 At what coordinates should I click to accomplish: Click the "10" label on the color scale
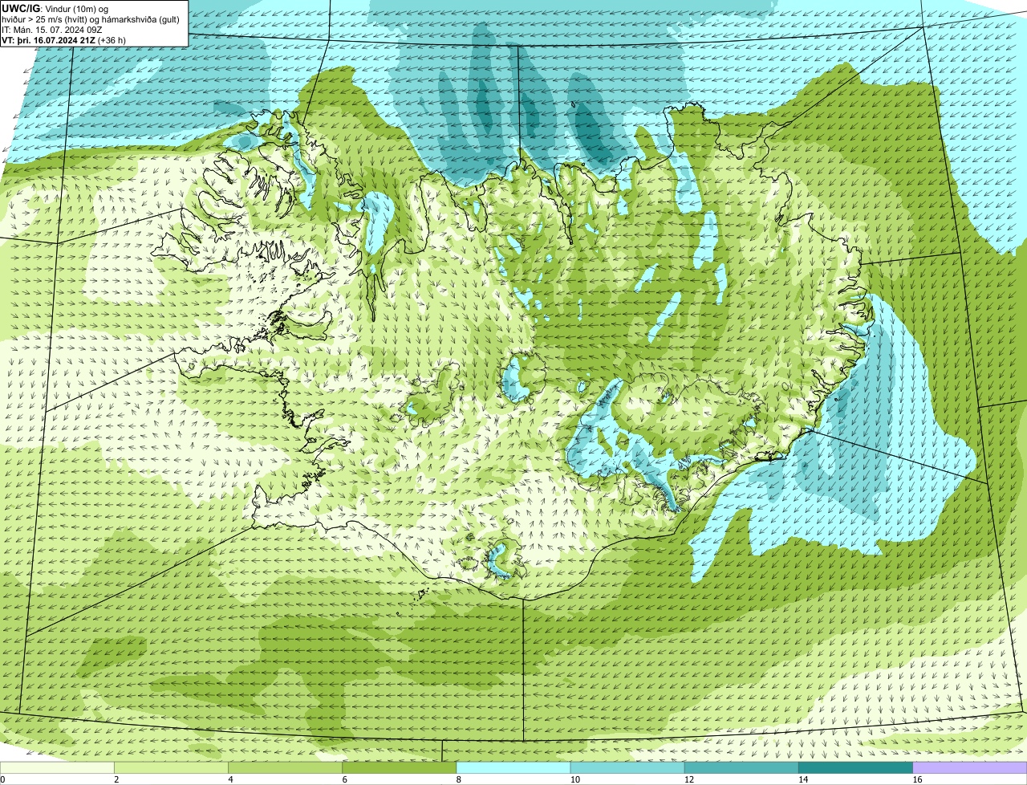[574, 779]
